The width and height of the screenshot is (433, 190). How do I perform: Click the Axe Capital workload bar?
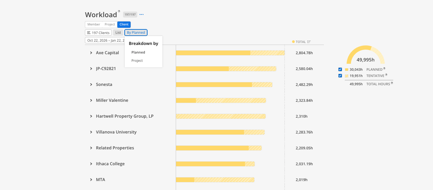coord(230,53)
